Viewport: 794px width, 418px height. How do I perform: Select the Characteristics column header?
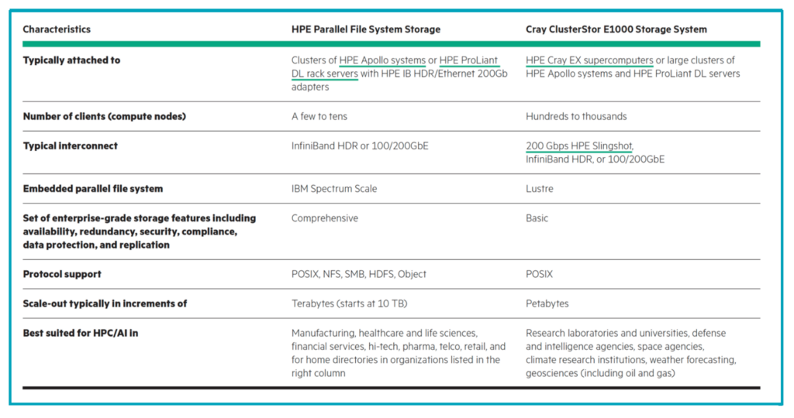point(57,29)
